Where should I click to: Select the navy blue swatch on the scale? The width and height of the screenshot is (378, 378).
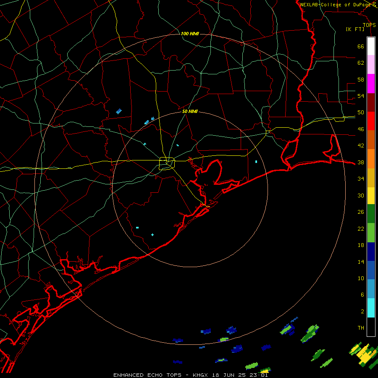(371, 252)
